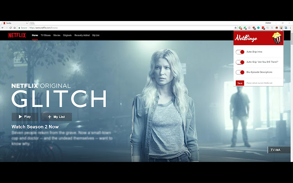Open the Chrome three-dot menu

click(x=290, y=28)
